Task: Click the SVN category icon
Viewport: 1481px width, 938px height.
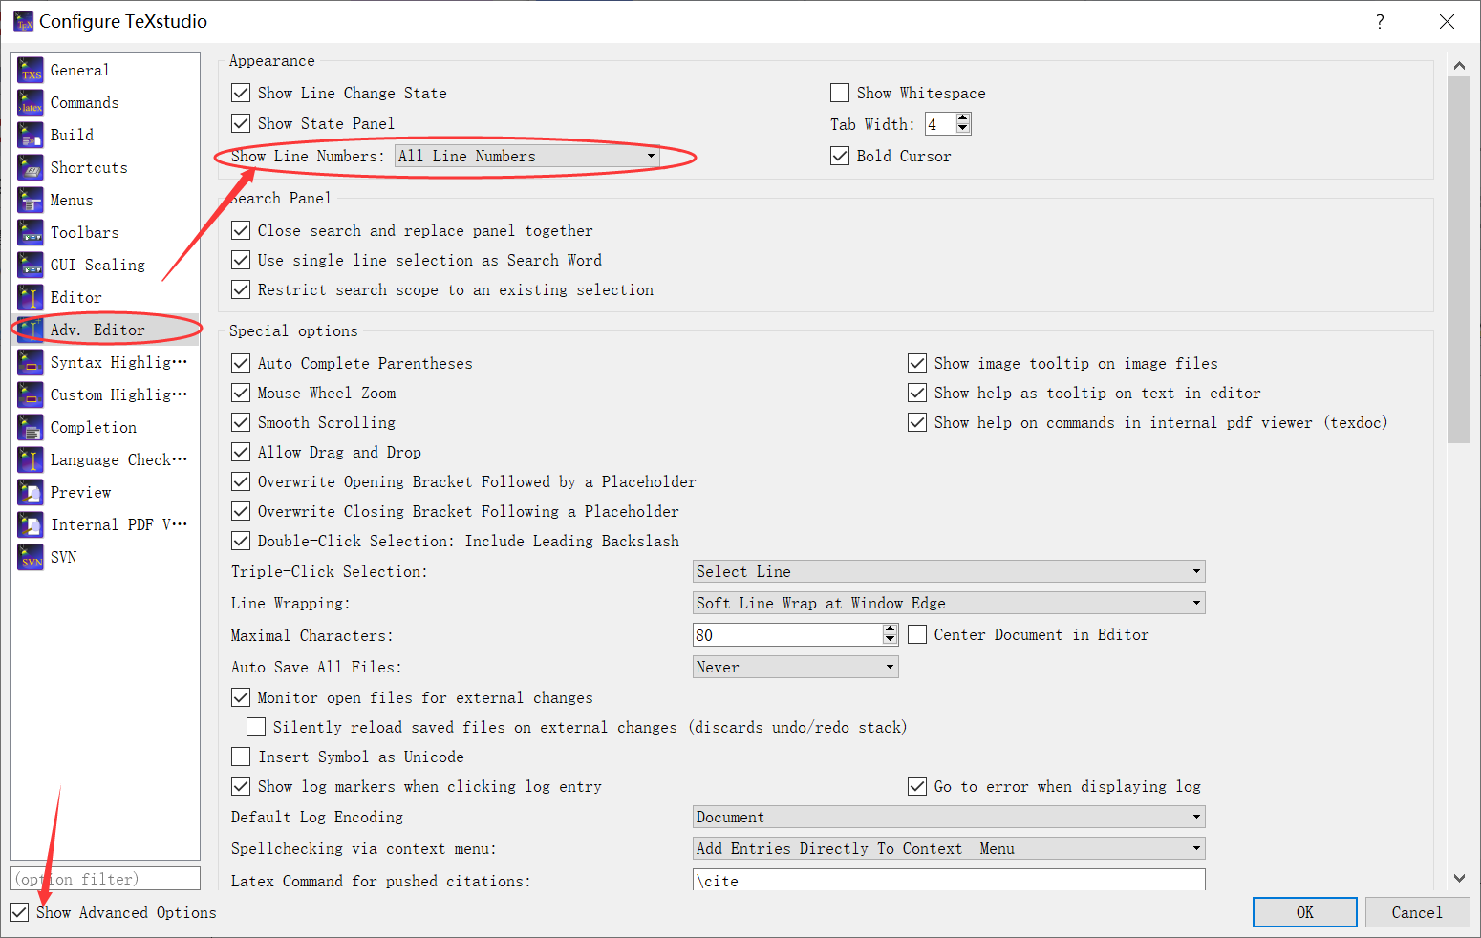Action: (x=31, y=557)
